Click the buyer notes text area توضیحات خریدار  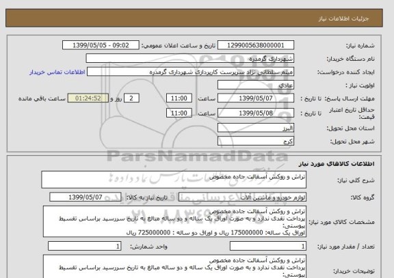tap(174, 266)
